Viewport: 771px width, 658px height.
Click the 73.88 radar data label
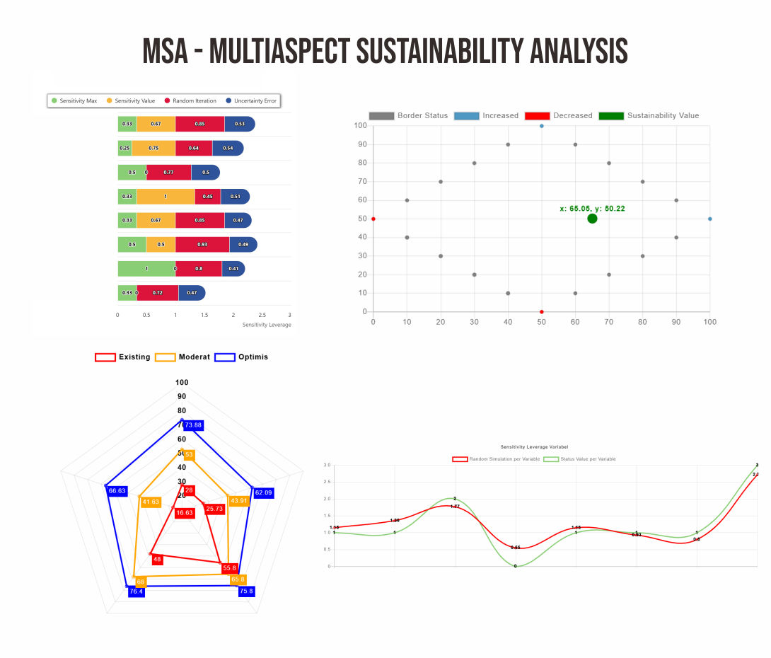tap(193, 425)
